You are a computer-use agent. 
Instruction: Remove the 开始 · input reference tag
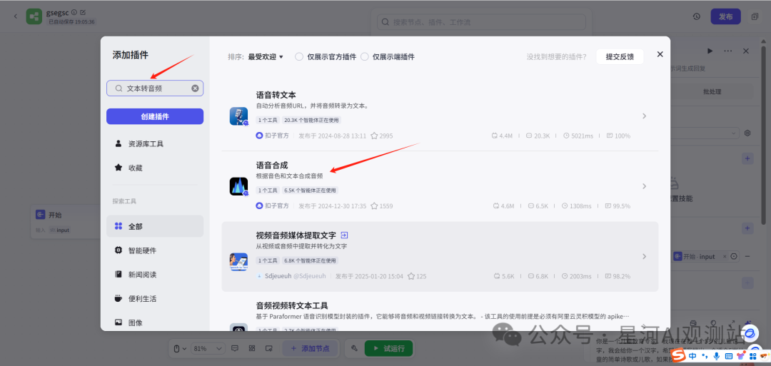tap(725, 256)
